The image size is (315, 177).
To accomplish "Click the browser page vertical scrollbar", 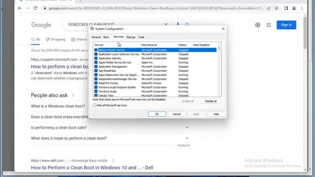I will (x=305, y=33).
